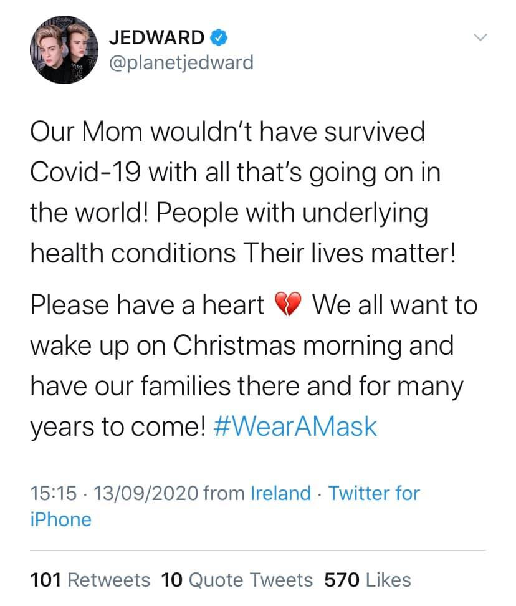Click the 15:15 timestamp
The image size is (516, 606).
click(x=54, y=493)
